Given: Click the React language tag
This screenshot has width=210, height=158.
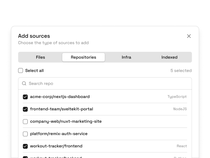Looking at the screenshot, I should [182, 146].
